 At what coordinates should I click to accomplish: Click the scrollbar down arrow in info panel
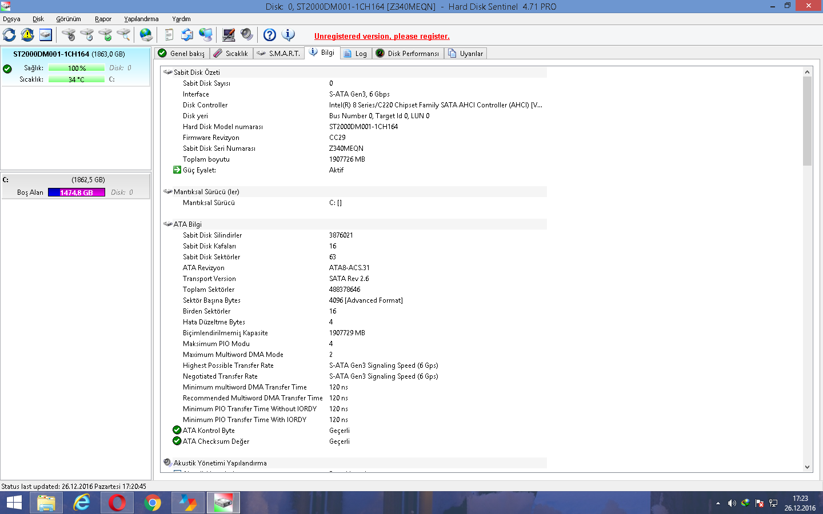[x=807, y=467]
